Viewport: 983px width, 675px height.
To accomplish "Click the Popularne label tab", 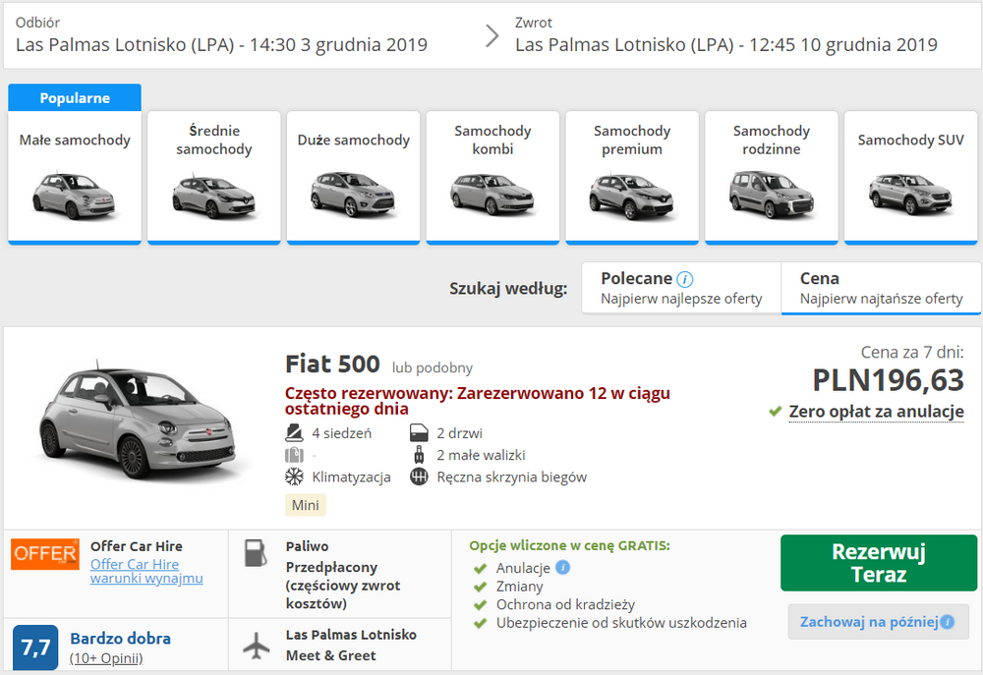I will tap(75, 98).
